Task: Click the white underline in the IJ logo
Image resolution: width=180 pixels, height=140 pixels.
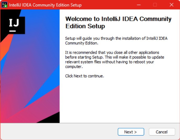Action: pos(12,31)
